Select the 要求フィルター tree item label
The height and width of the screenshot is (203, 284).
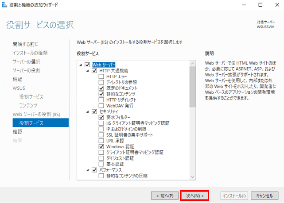click(x=118, y=117)
